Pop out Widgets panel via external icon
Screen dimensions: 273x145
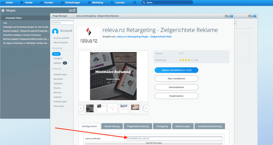click(x=74, y=10)
